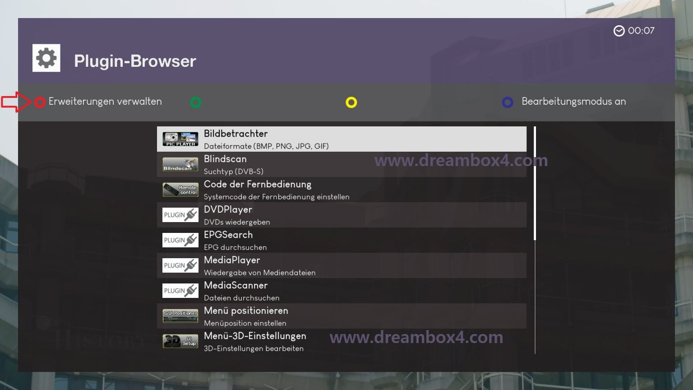Viewport: 693px width, 390px height.
Task: Click description 3D-Einstellungen bearbeiten
Action: pyautogui.click(x=254, y=348)
